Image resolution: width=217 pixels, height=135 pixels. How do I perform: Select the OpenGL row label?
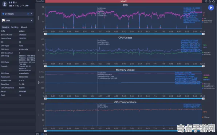pyautogui.click(x=4, y=66)
